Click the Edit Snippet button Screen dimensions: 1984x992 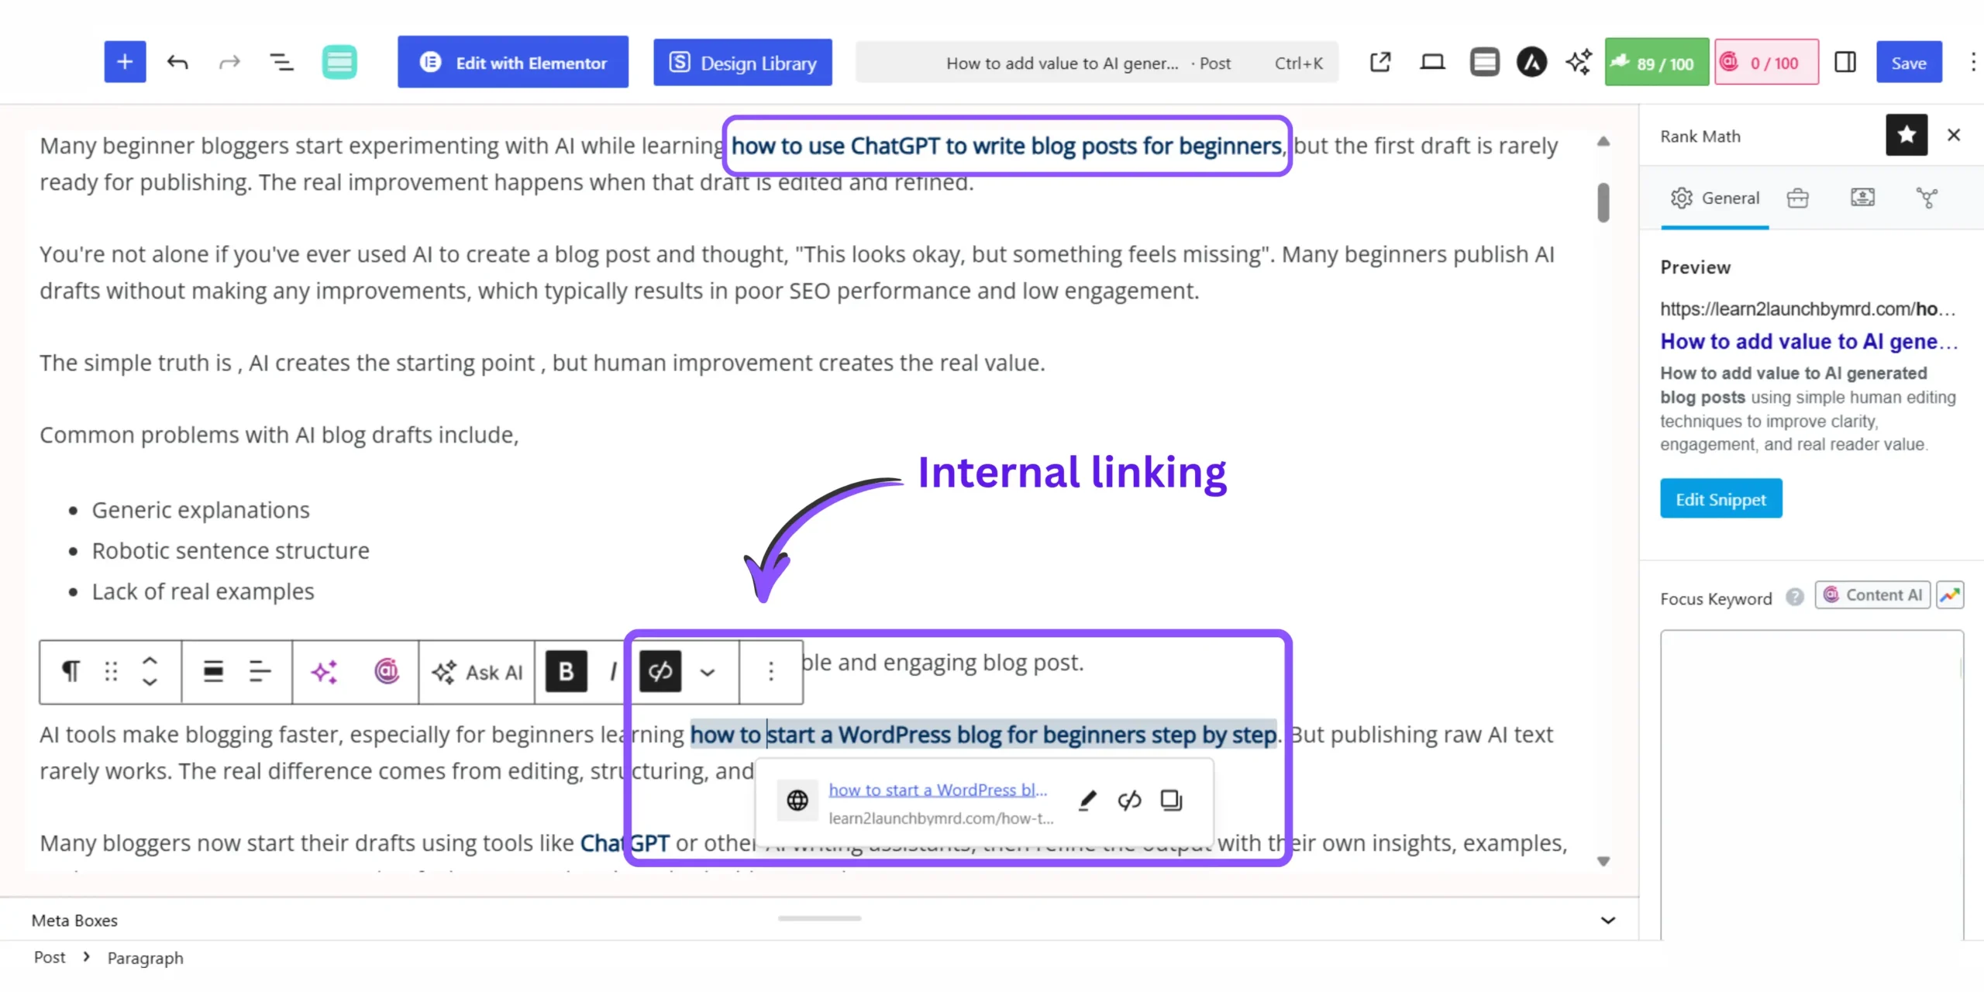(x=1721, y=499)
